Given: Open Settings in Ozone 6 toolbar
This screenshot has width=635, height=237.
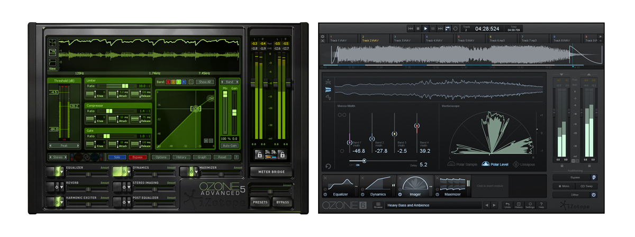Looking at the screenshot, I should click(x=530, y=205).
